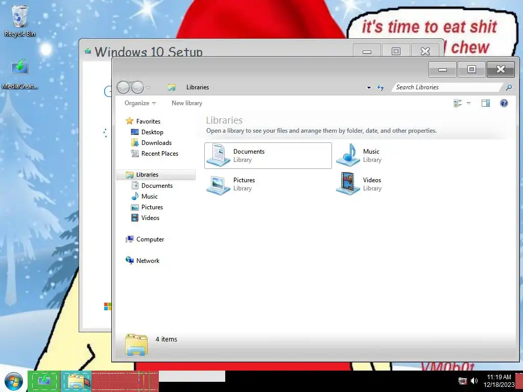The height and width of the screenshot is (392, 523).
Task: Click the Favorites star icon
Action: pyautogui.click(x=129, y=121)
